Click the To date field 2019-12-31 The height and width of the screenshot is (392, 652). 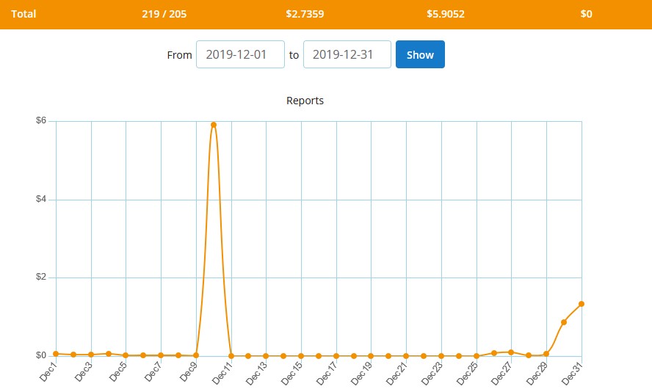click(347, 54)
